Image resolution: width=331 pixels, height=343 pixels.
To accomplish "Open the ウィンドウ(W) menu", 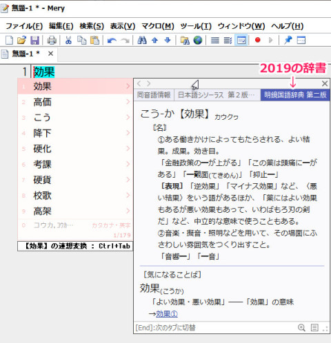I will (x=241, y=26).
